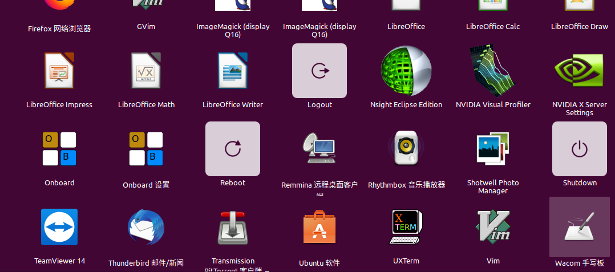Launch the Onboard keyboard app
Screen dimensions: 615x272
point(59,149)
